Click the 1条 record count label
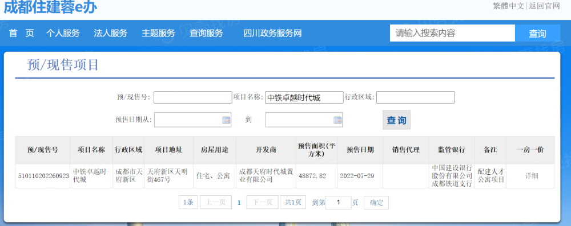This screenshot has width=571, height=226. click(188, 203)
